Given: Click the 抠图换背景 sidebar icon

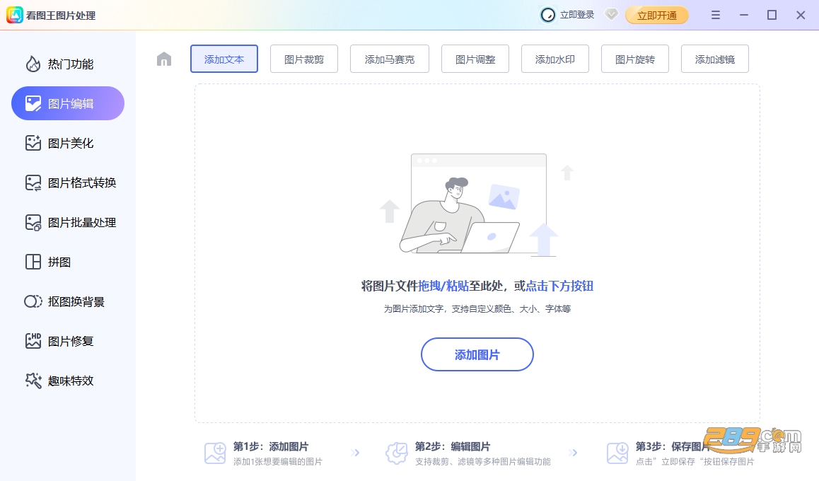Looking at the screenshot, I should click(x=33, y=301).
